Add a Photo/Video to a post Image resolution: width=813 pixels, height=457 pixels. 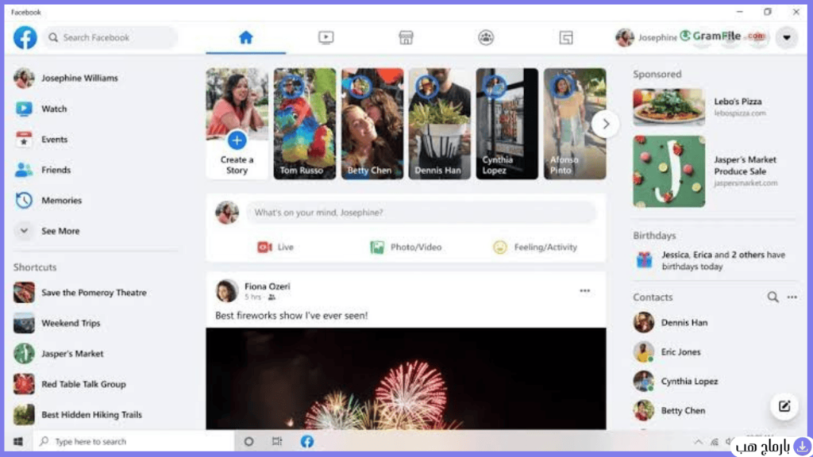406,248
